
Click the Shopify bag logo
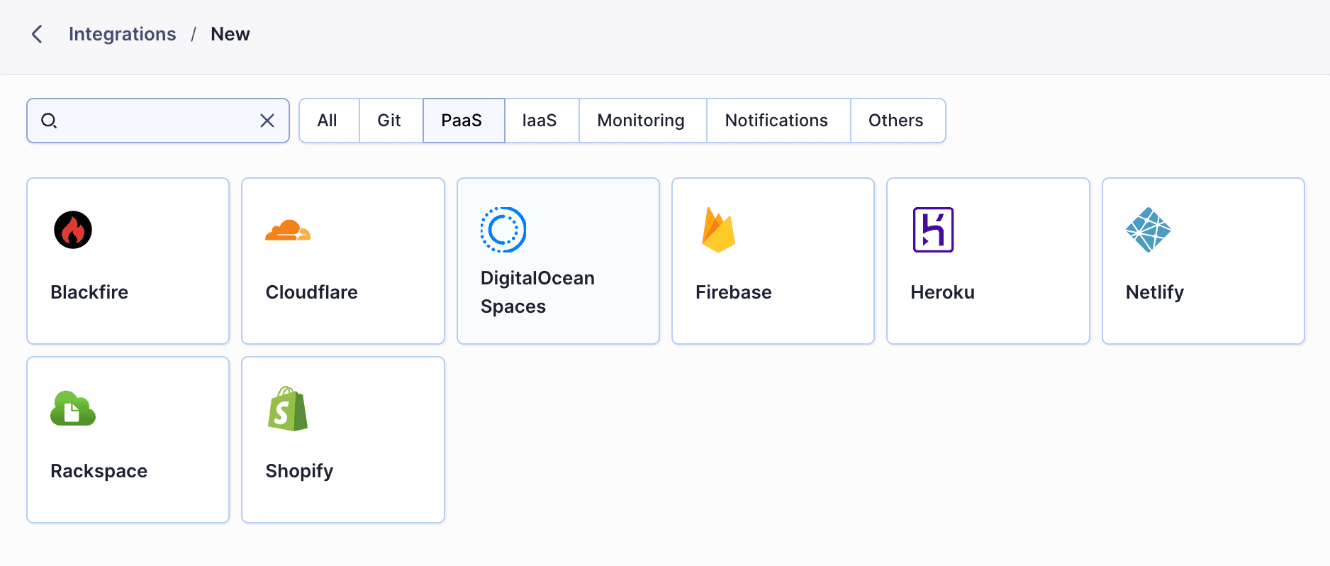288,409
